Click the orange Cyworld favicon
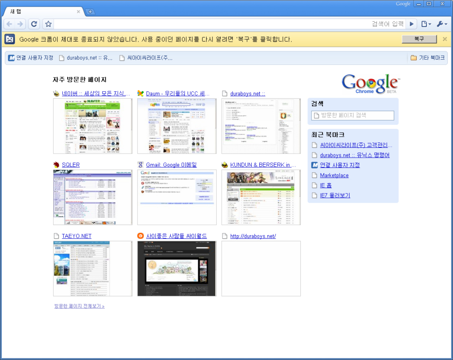The image size is (453, 360). 140,236
